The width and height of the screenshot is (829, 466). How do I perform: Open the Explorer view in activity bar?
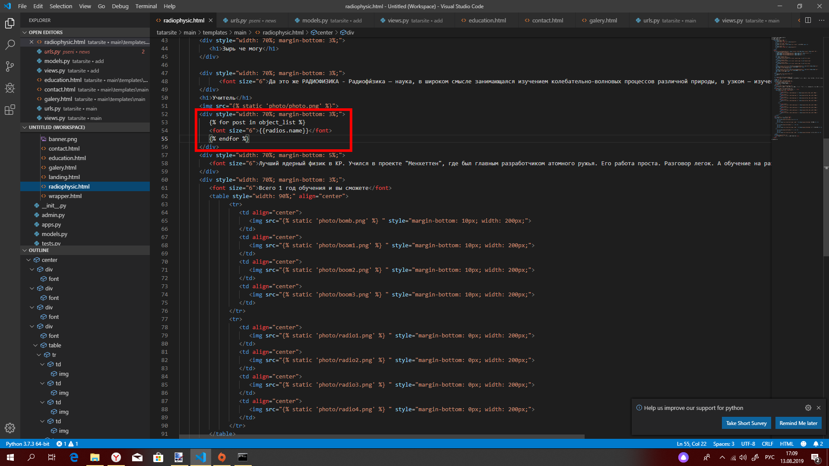pos(9,23)
